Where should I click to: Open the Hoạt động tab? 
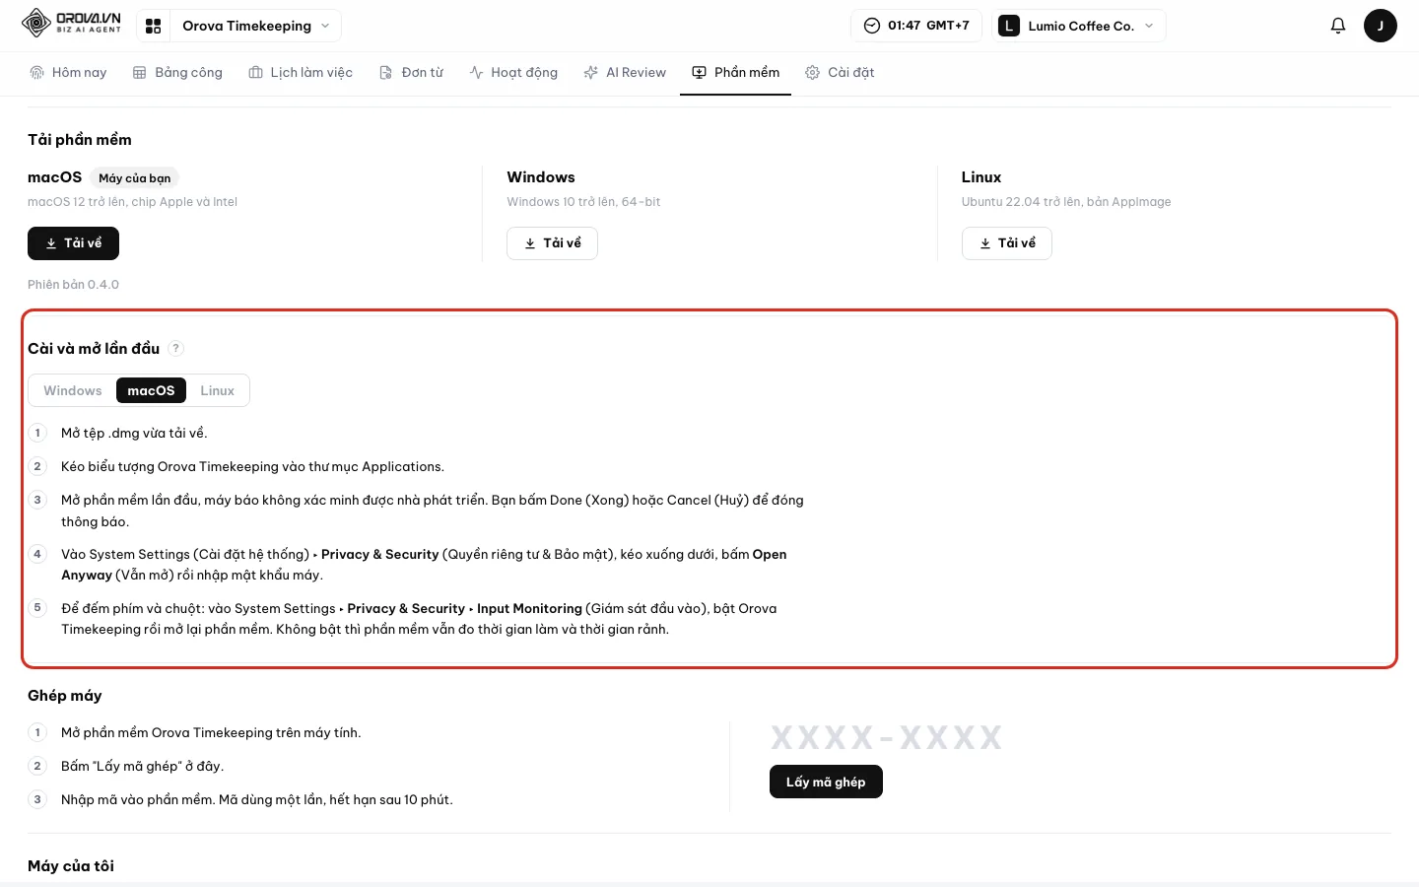coord(513,72)
